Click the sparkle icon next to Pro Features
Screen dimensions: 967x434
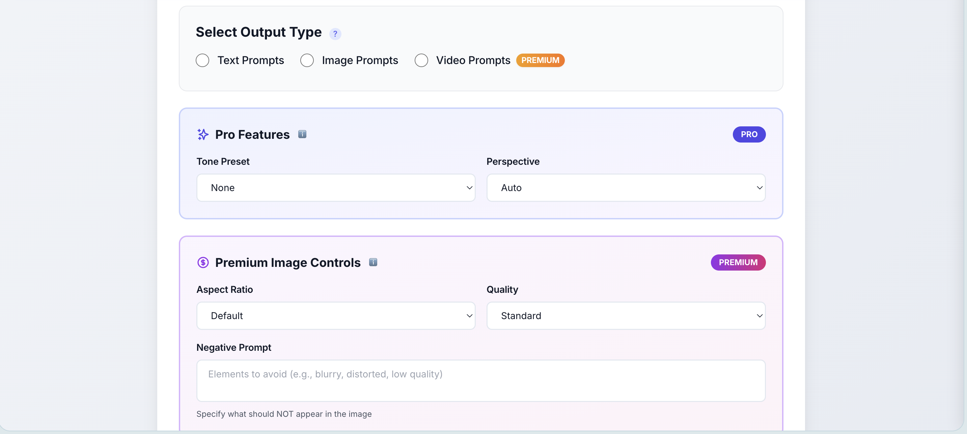(203, 134)
